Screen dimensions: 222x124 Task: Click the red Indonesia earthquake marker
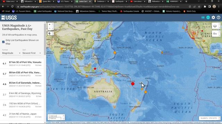(95, 69)
